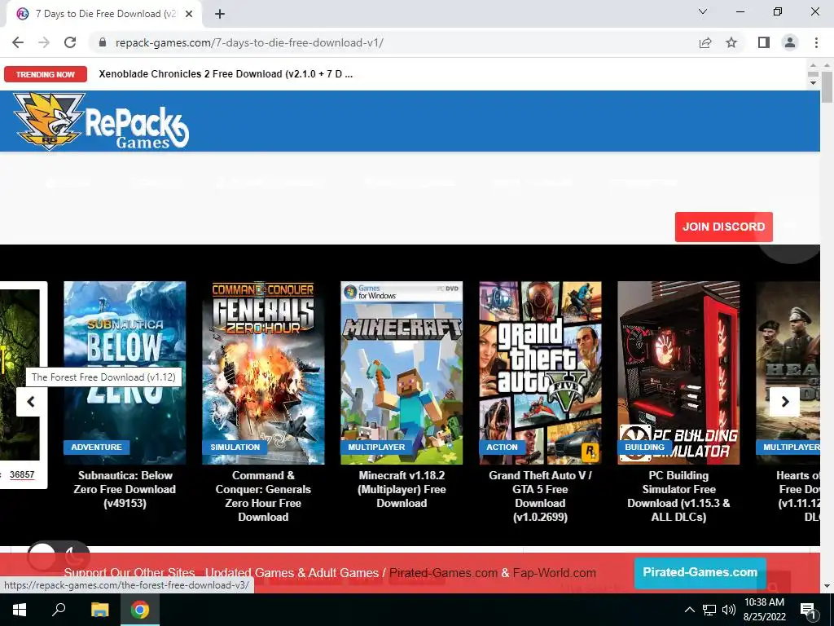
Task: Show next games in carousel
Action: (784, 402)
